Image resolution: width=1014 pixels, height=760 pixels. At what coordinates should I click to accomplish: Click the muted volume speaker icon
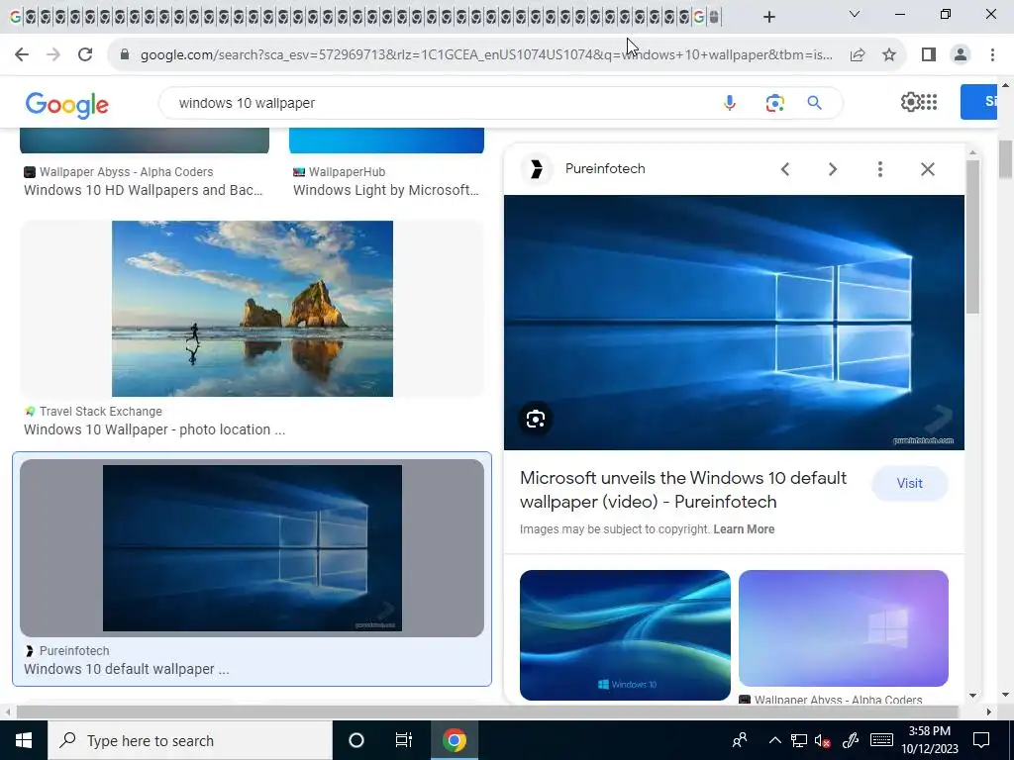[823, 740]
